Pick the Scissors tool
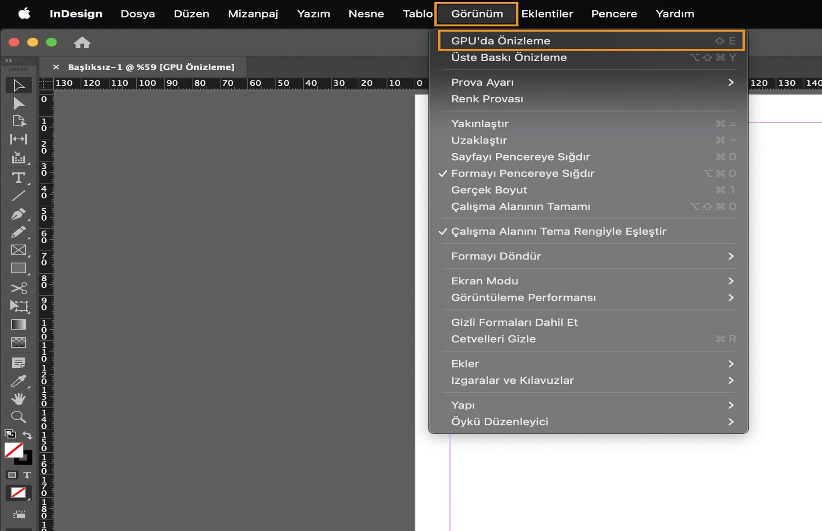Screen dimensions: 822x531 click(18, 288)
